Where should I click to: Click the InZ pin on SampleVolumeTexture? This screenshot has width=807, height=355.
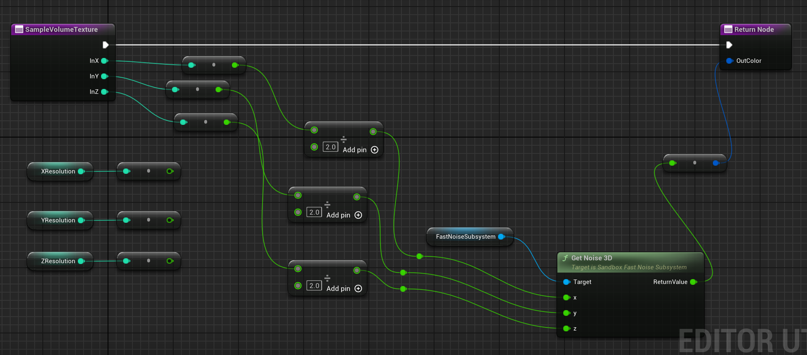coord(104,92)
